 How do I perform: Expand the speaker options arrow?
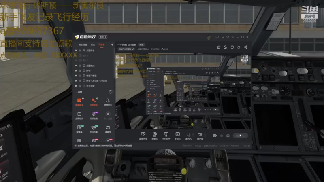pyautogui.click(x=205, y=135)
